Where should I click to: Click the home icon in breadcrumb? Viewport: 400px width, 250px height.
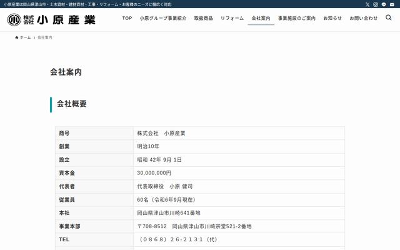click(x=17, y=37)
